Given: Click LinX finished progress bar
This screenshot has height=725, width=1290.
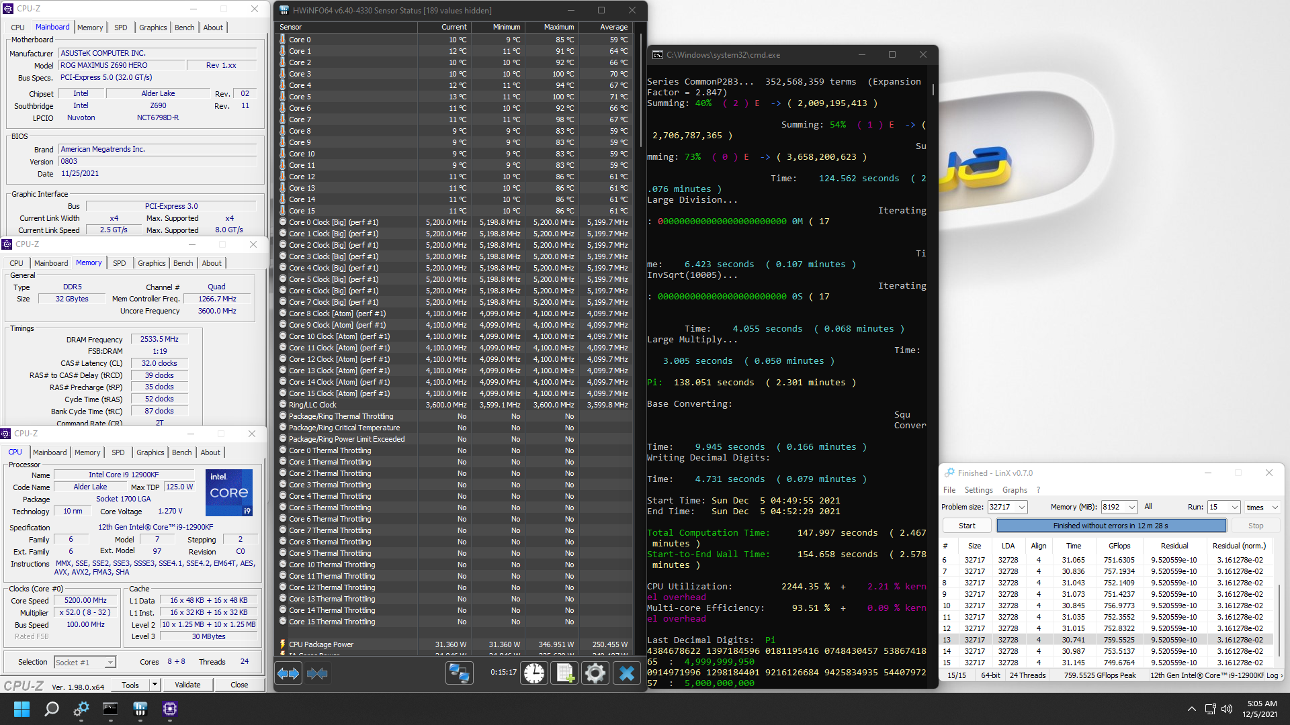Looking at the screenshot, I should [x=1111, y=526].
